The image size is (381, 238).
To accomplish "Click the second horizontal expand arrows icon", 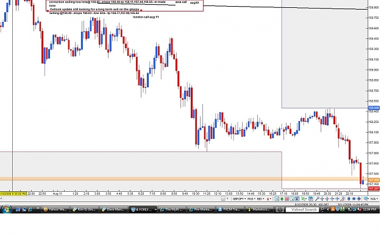I will 327,199.
